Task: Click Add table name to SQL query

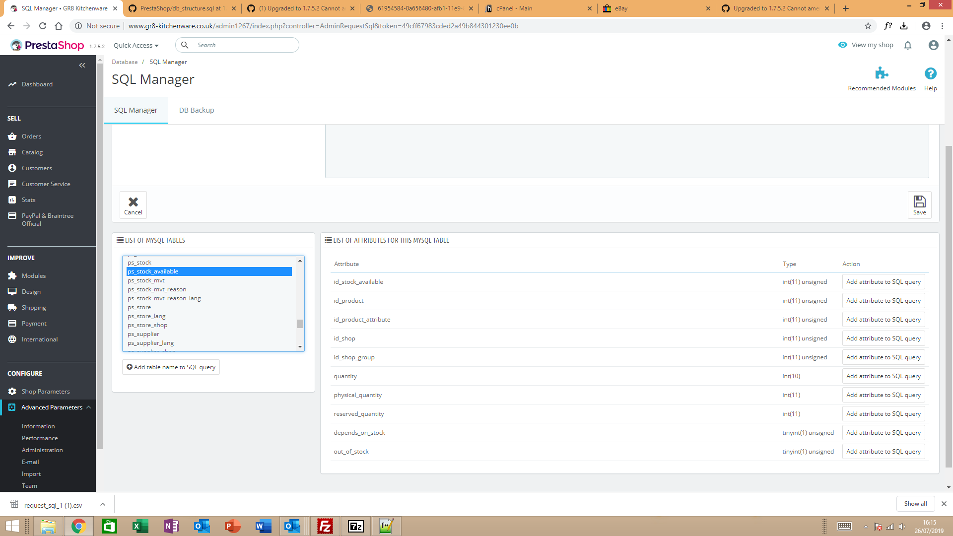Action: click(171, 367)
